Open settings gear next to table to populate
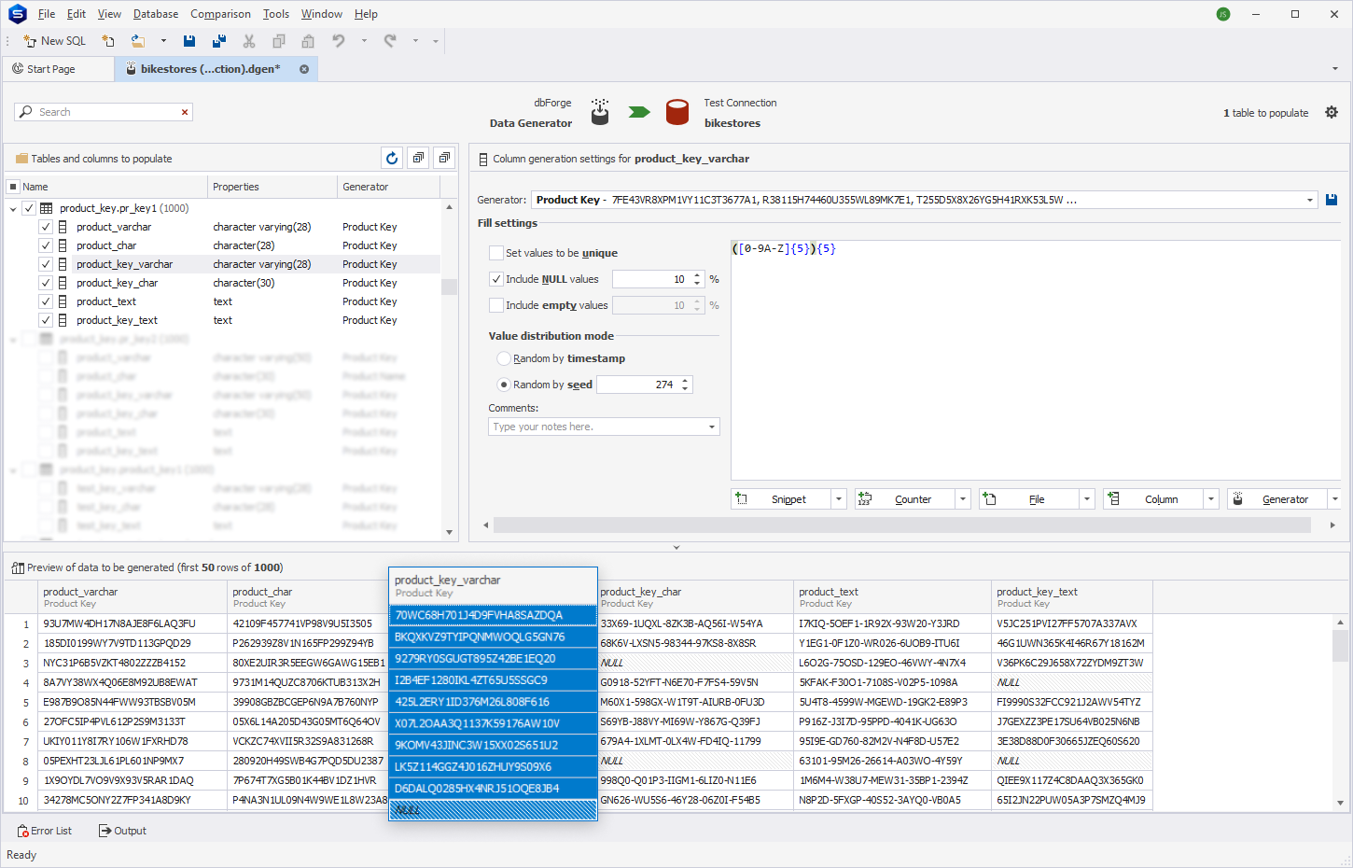 pos(1332,112)
